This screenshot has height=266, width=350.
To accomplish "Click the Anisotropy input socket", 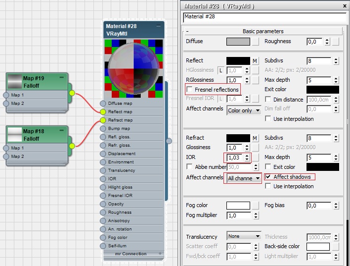I will click(103, 221).
